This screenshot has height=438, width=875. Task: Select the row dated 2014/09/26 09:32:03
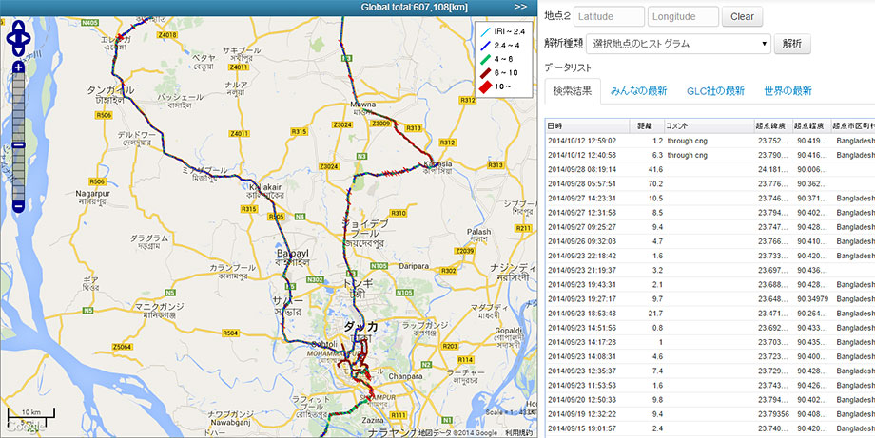(710, 241)
